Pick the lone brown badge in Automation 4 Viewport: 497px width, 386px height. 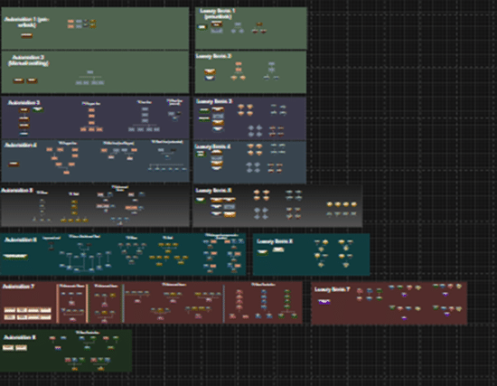point(14,164)
